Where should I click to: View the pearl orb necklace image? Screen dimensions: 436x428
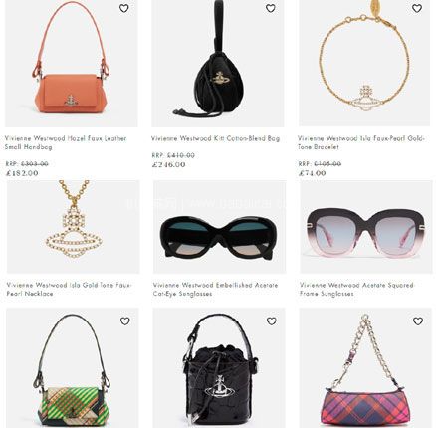point(74,227)
